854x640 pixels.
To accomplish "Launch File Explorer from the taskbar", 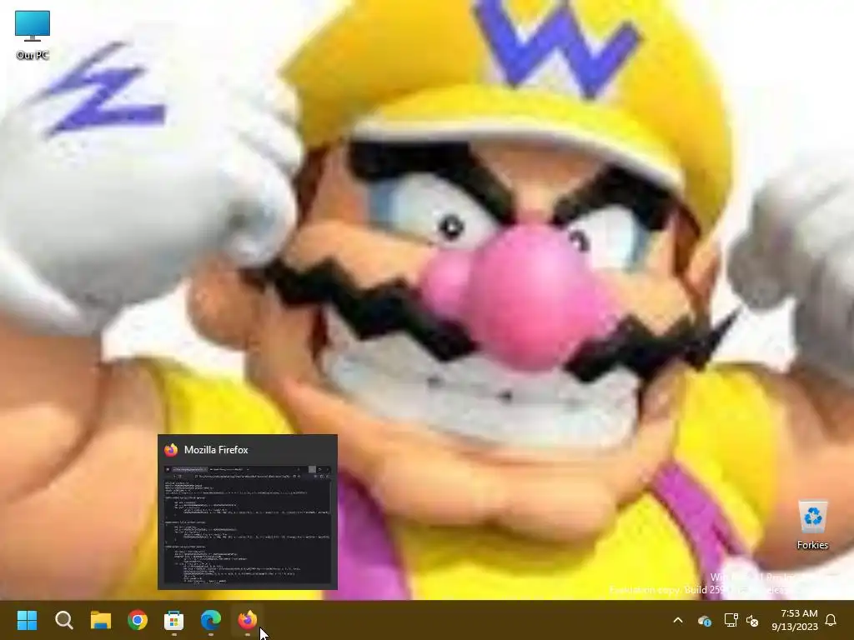I will coord(101,620).
